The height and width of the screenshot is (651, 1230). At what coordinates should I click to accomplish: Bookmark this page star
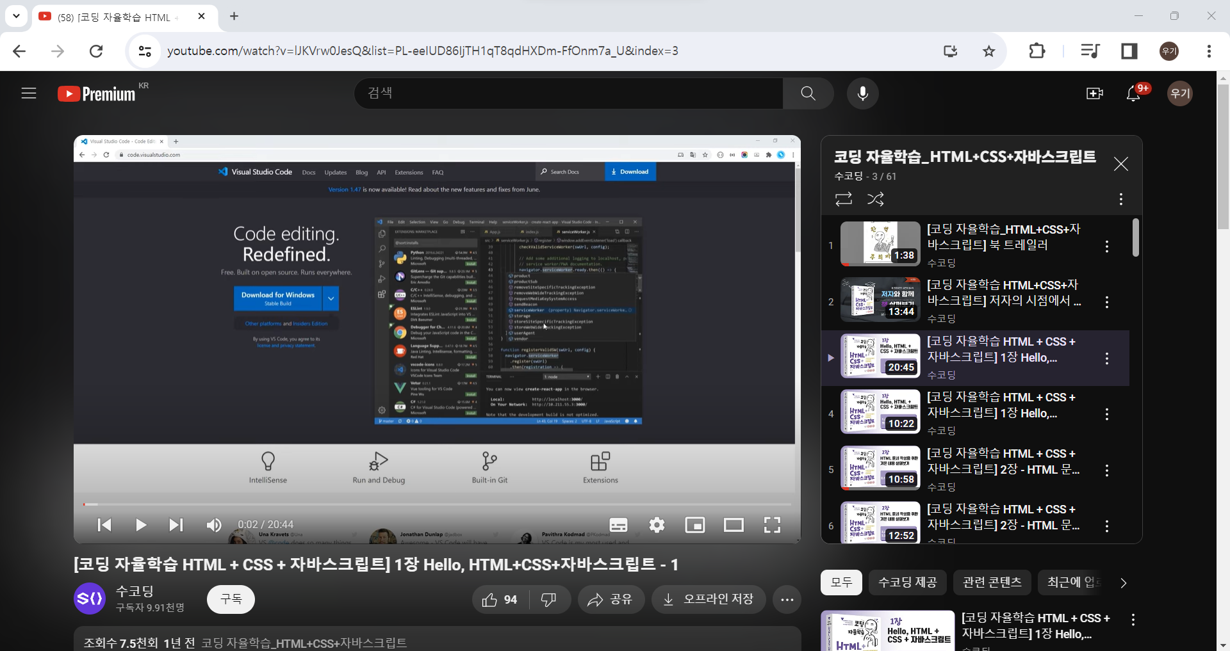(989, 51)
